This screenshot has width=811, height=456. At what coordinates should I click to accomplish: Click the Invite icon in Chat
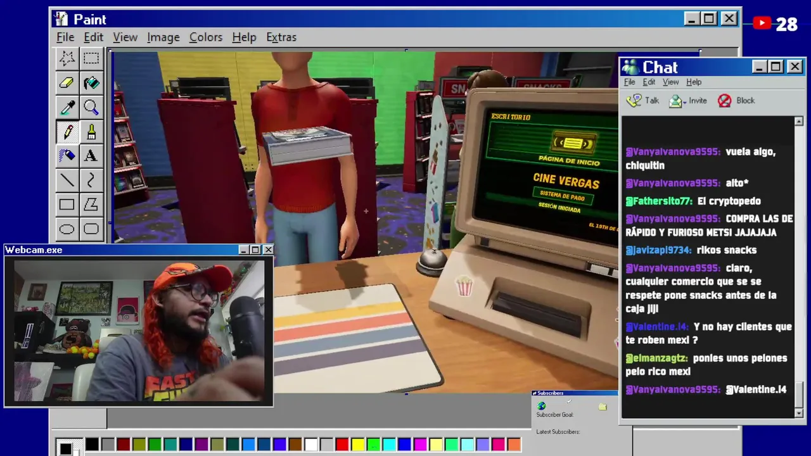pos(676,101)
